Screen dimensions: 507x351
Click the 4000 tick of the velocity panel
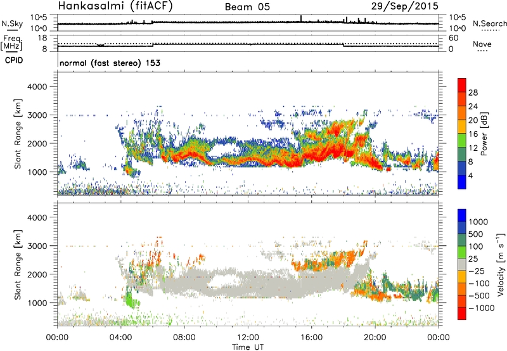tap(37, 217)
